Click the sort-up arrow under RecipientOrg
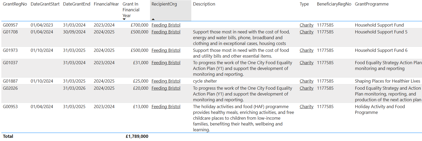The image size is (422, 141). pyautogui.click(x=153, y=19)
